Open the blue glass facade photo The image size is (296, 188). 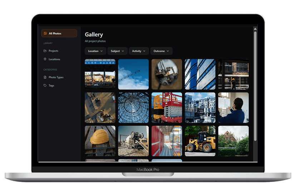point(200,74)
